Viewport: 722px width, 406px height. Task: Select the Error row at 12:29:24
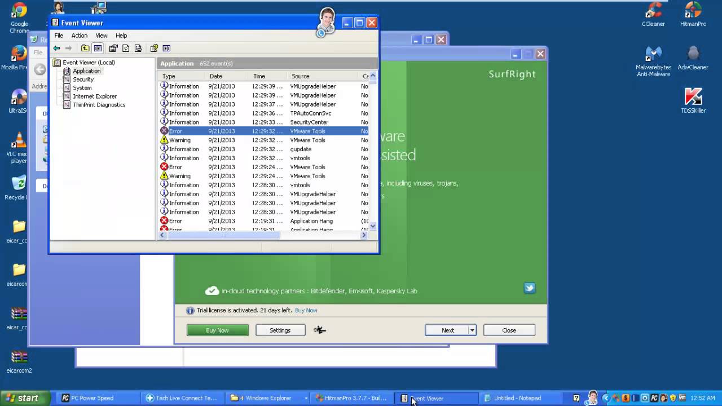pyautogui.click(x=263, y=167)
